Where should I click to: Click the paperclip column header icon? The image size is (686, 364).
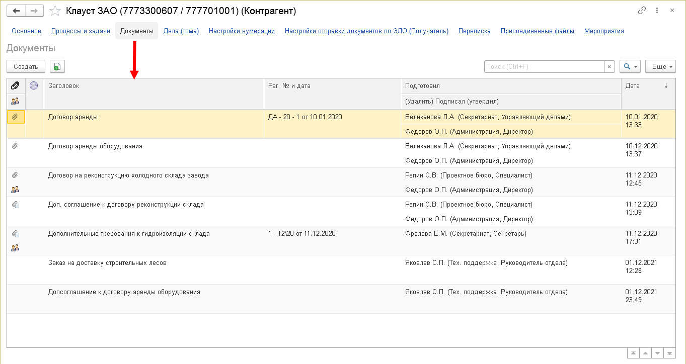click(x=16, y=85)
